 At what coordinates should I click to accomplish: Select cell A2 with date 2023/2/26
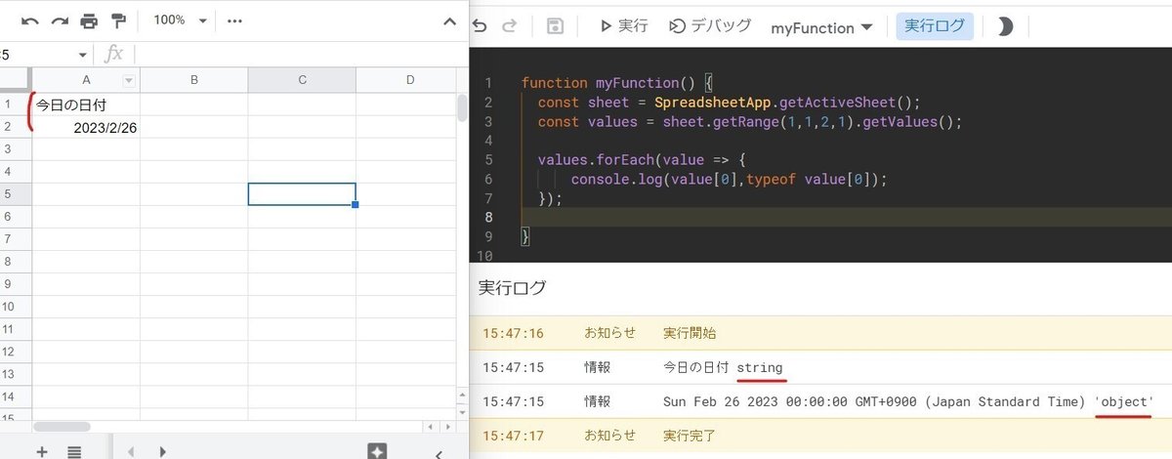(x=86, y=127)
